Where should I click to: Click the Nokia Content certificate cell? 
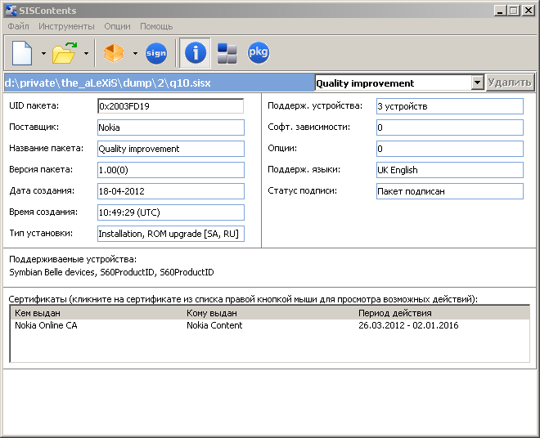(x=214, y=325)
